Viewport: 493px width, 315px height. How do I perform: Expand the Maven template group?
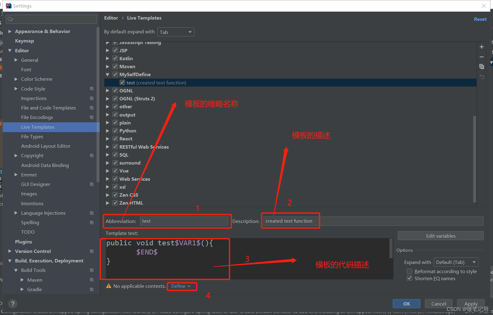(107, 66)
